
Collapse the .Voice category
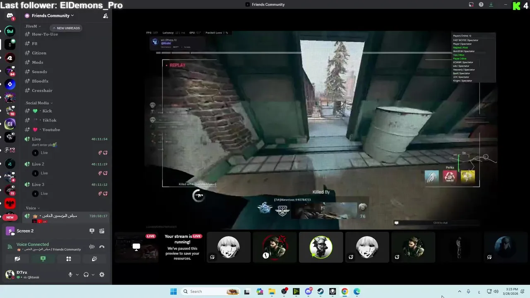(x=32, y=208)
